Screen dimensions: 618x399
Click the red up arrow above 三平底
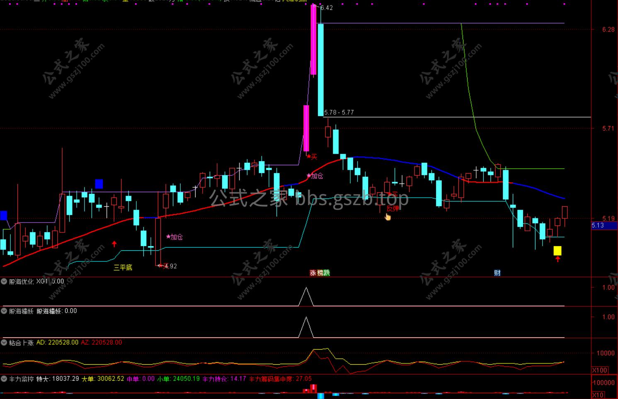click(x=114, y=244)
